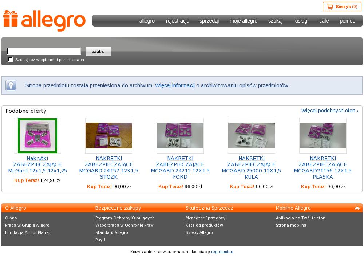Click the O Allegro footer heading

(x=16, y=208)
